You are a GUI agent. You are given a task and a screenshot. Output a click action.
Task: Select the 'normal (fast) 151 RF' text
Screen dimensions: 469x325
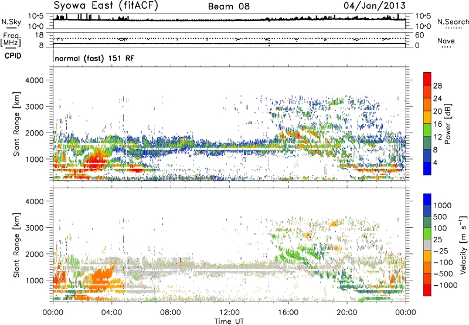94,58
